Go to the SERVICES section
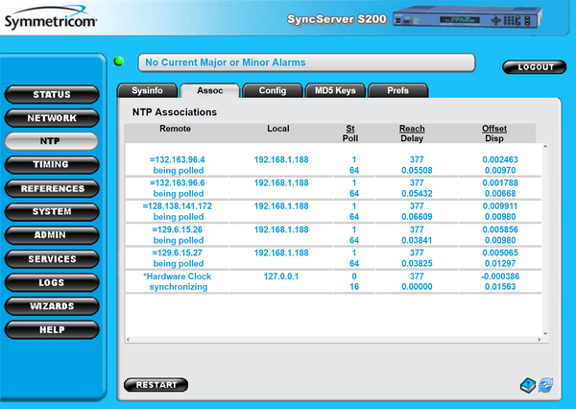 (52, 258)
